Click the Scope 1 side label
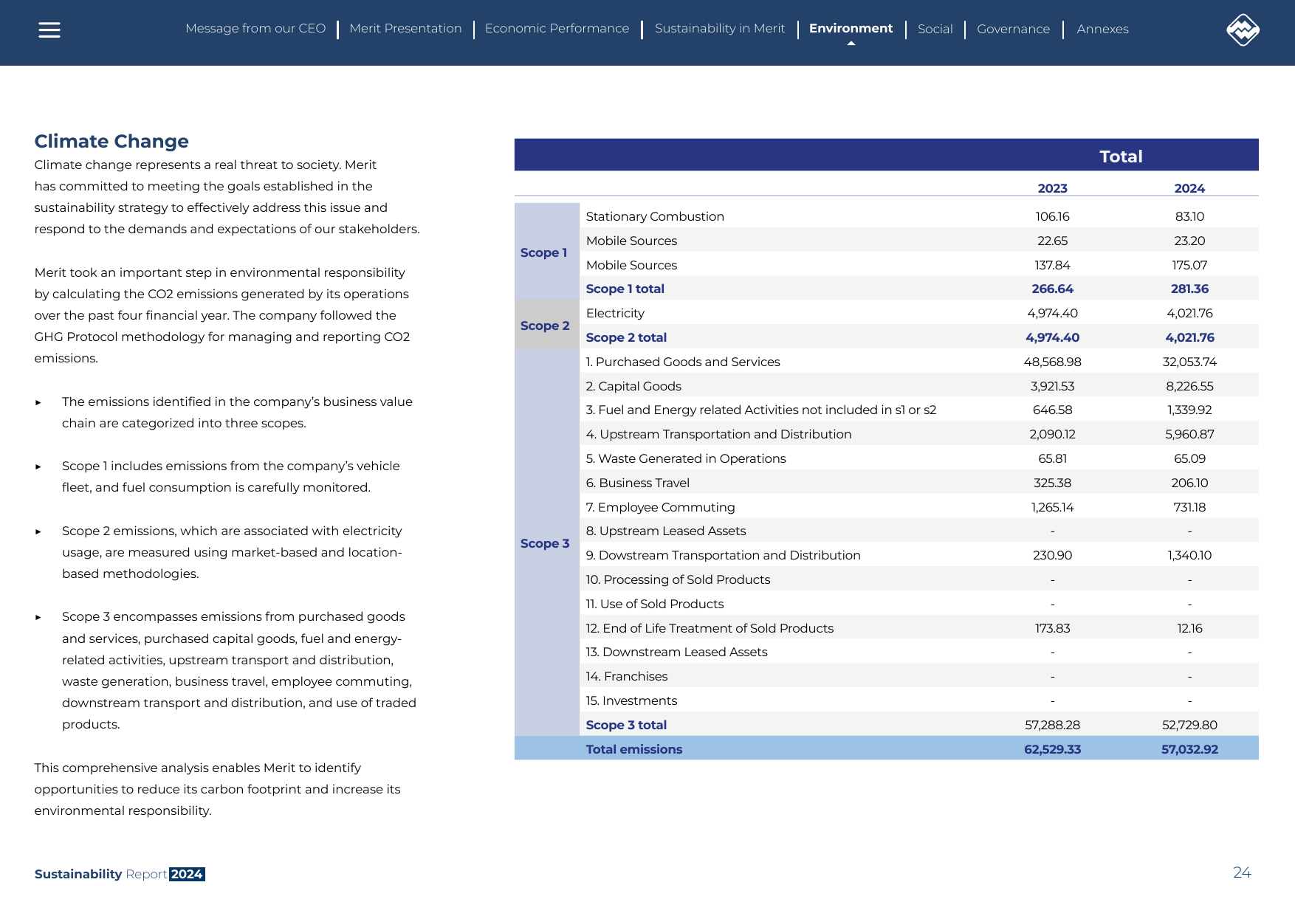The width and height of the screenshot is (1295, 916). point(543,252)
